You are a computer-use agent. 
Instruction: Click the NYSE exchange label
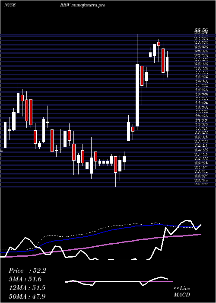(10, 5)
